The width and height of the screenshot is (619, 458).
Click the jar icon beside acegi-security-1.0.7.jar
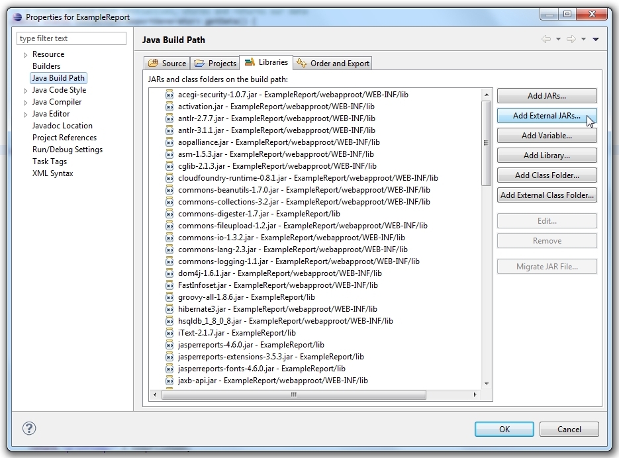click(x=169, y=95)
